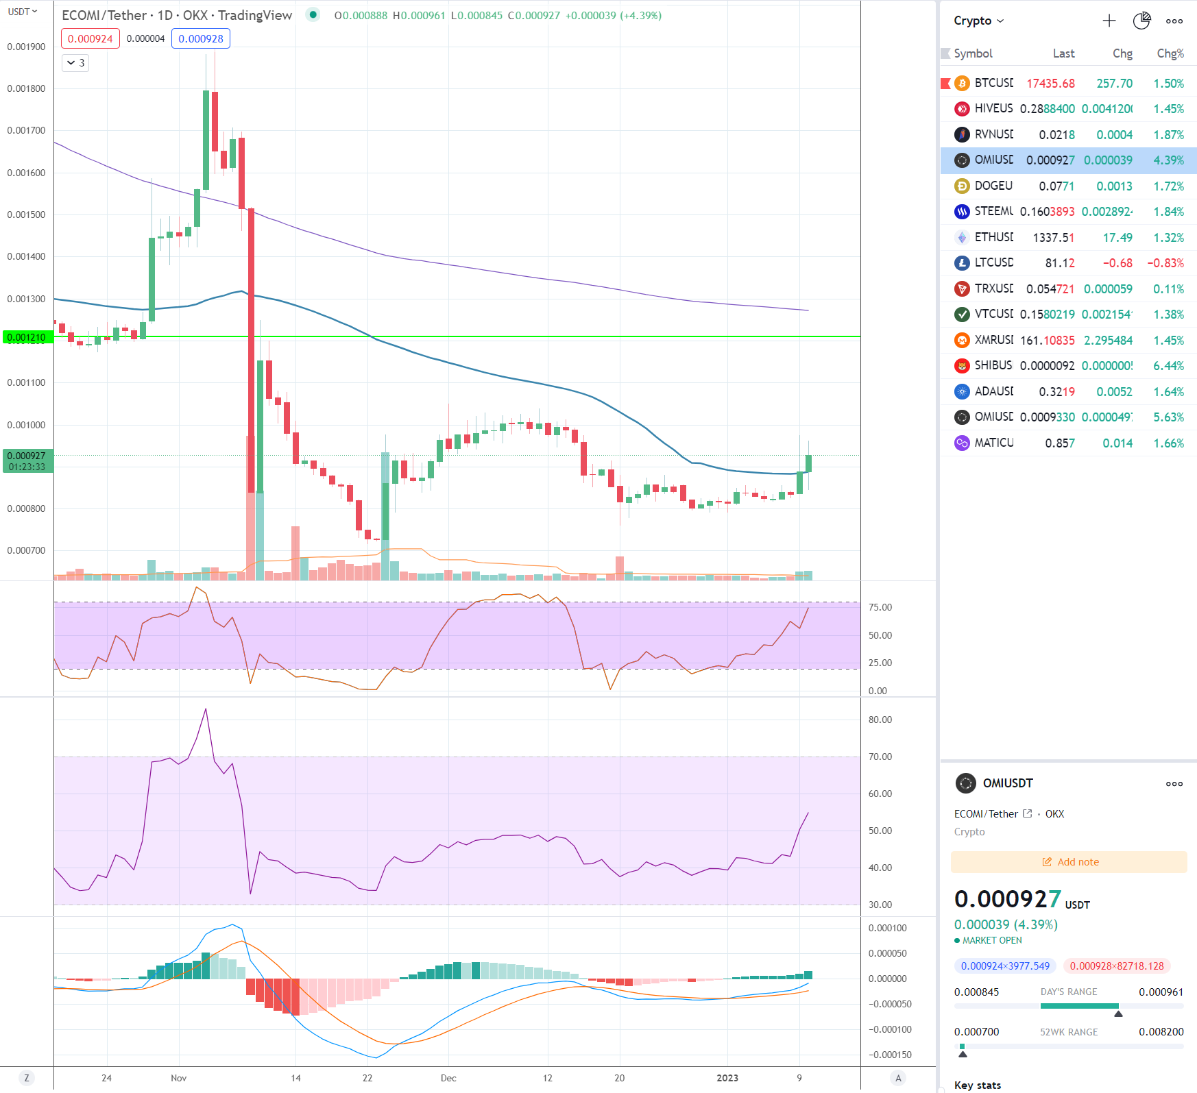Viewport: 1197px width, 1093px height.
Task: Click the current price label 0.000927 on axis
Action: (27, 460)
